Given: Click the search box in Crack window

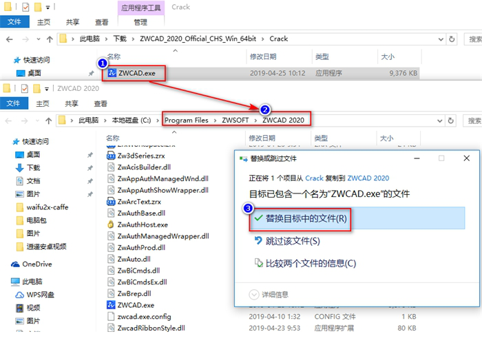Looking at the screenshot, I should [474, 39].
